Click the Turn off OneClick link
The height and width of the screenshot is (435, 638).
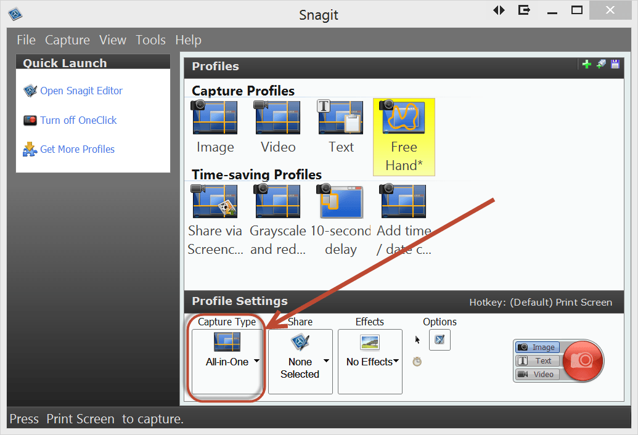pyautogui.click(x=78, y=120)
